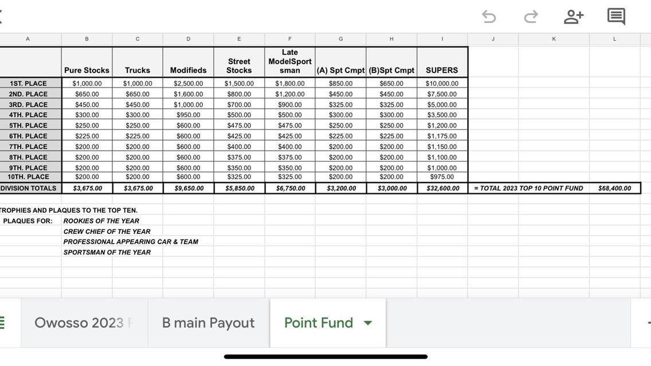The image size is (651, 366).
Task: Select the SUPERS total $32,600.00 cell
Action: tap(442, 188)
